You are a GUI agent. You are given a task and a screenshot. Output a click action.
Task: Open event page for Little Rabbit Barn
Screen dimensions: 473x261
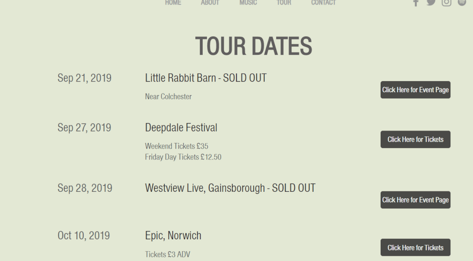415,90
